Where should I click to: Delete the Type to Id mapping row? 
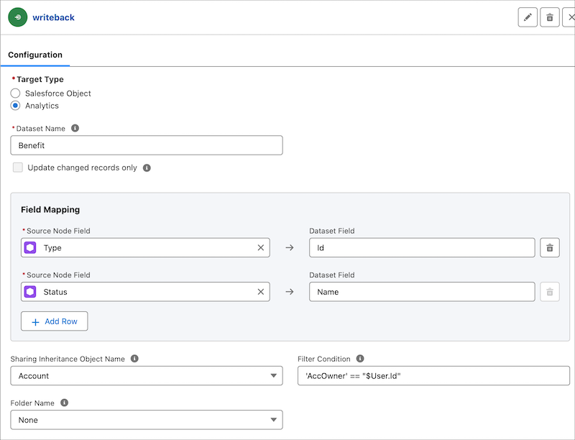coord(550,248)
